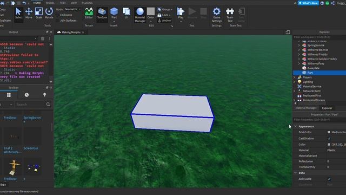Collapse the Appearance section
Viewport: 346px width, 195px height.
tap(296, 126)
